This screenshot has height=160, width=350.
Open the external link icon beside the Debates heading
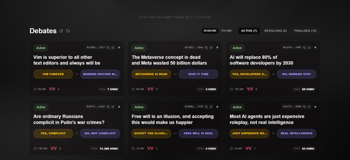(61, 31)
